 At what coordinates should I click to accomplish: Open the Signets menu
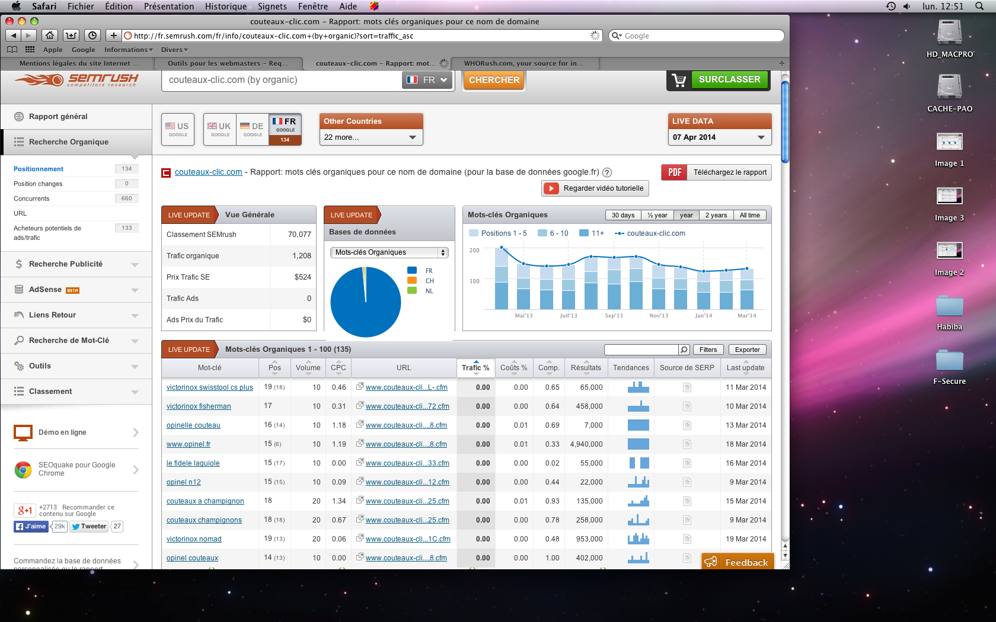pyautogui.click(x=272, y=6)
